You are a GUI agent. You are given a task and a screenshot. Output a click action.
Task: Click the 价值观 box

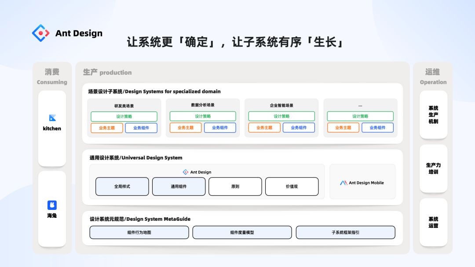click(x=292, y=187)
